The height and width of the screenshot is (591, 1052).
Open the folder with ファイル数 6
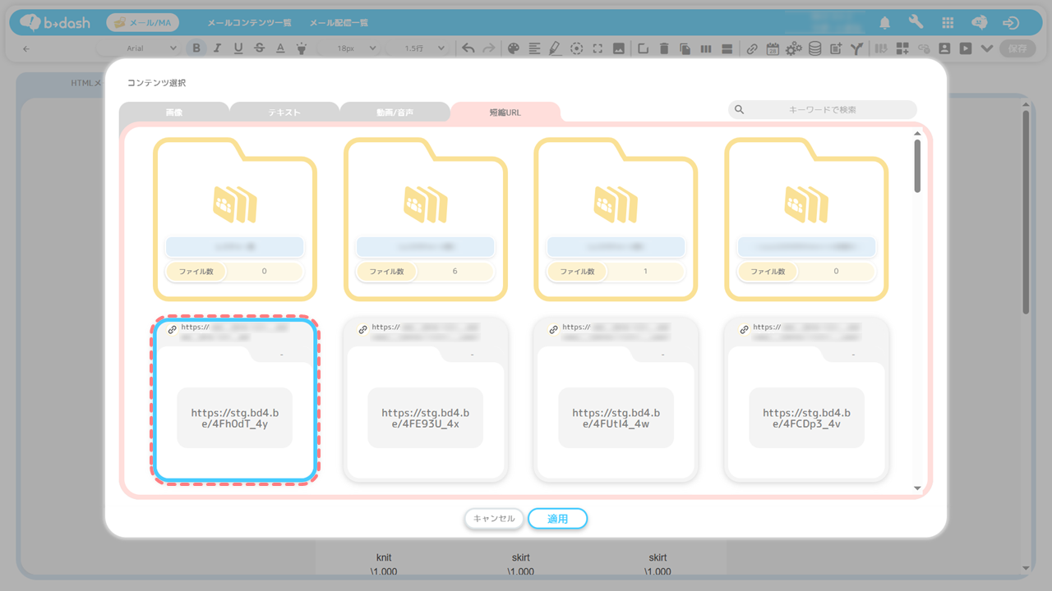(x=426, y=218)
